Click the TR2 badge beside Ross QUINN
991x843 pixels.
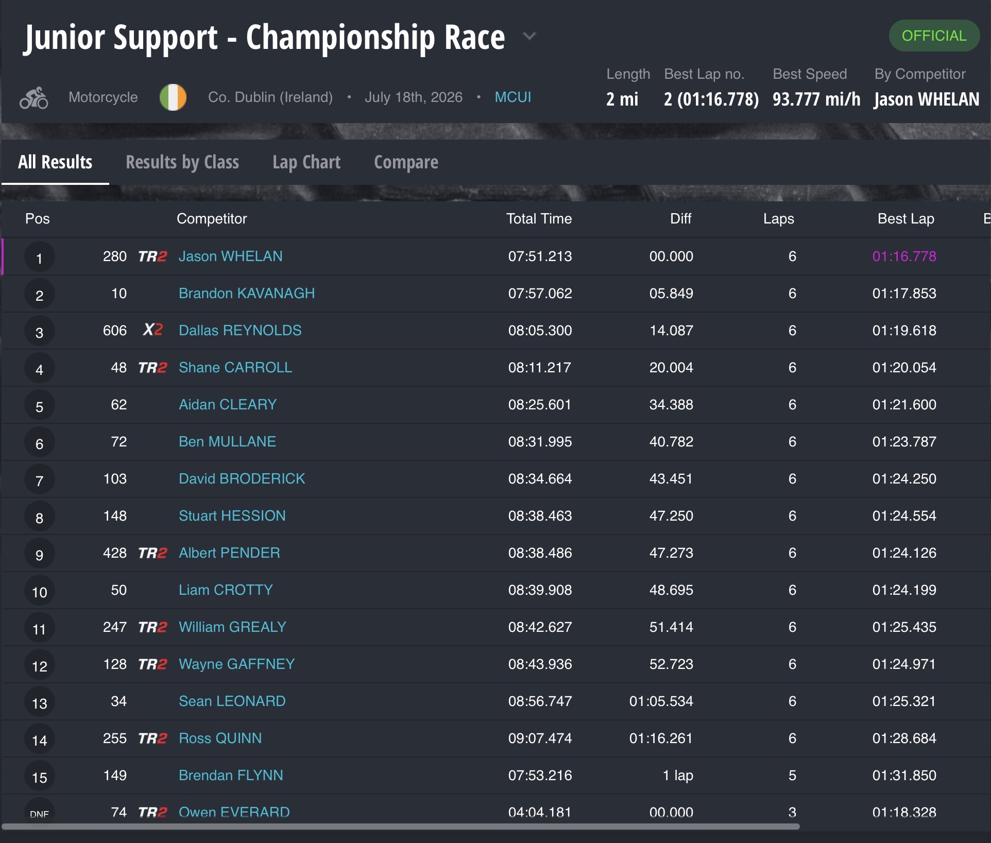click(152, 738)
